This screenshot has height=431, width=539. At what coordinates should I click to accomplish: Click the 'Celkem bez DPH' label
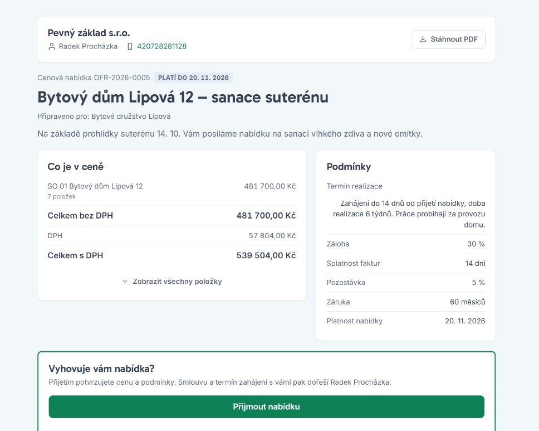(x=80, y=216)
